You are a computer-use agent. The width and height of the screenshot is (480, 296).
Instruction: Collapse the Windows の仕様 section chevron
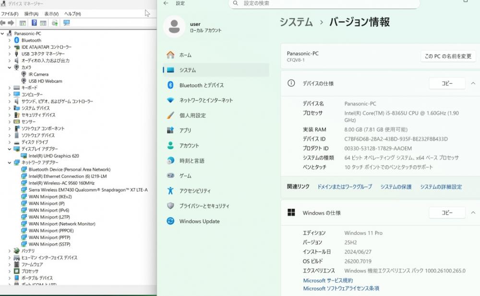tap(473, 213)
